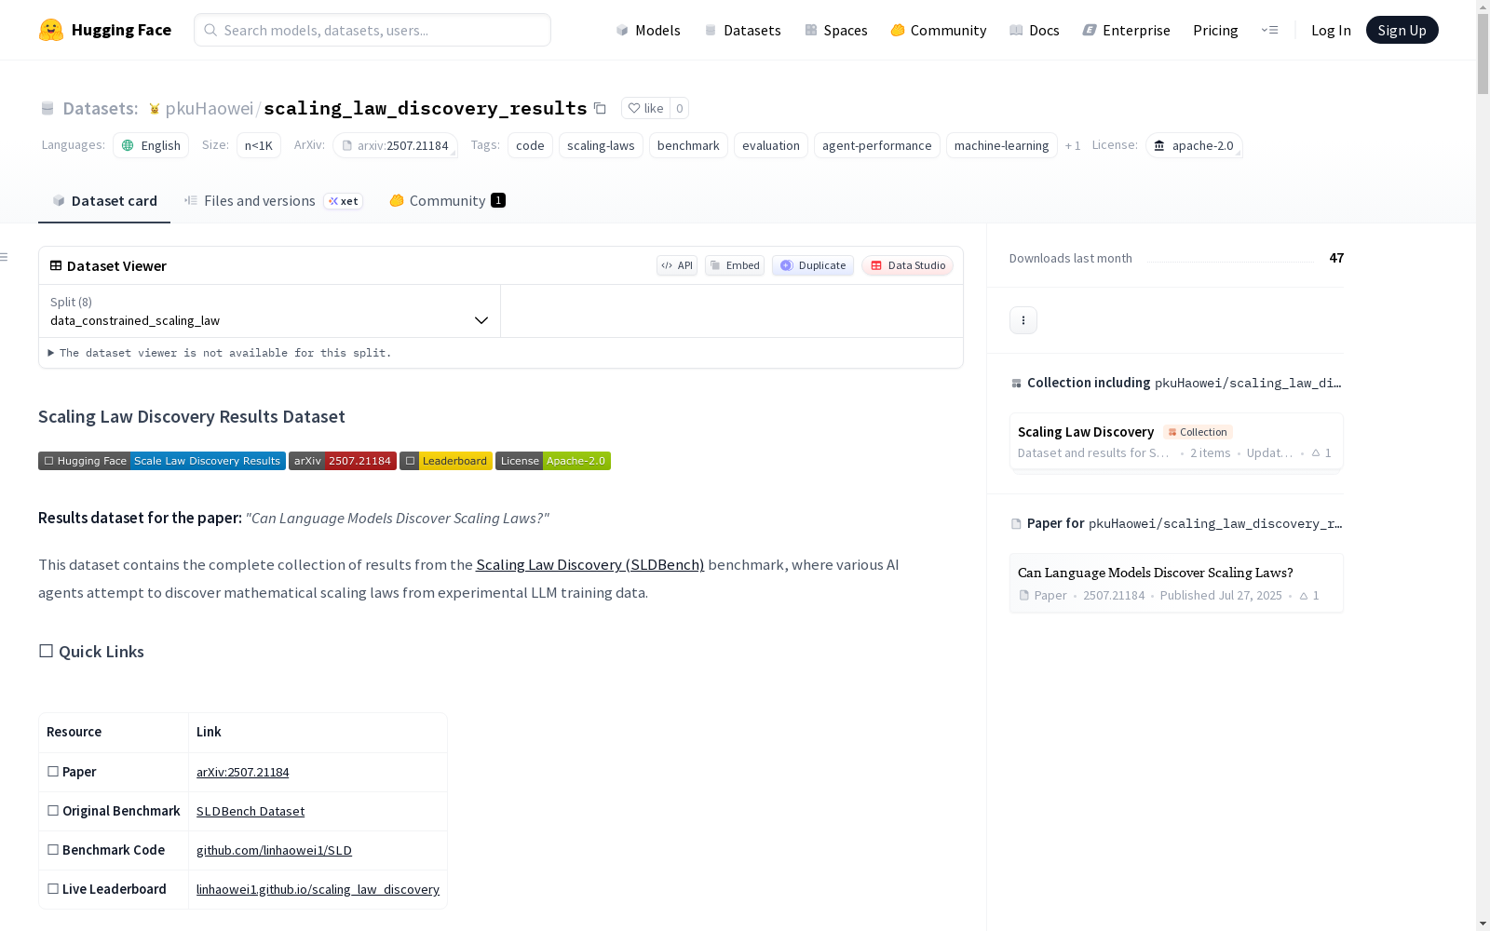
Task: Click the 'Benchmark Code' table cell
Action: coord(114,850)
